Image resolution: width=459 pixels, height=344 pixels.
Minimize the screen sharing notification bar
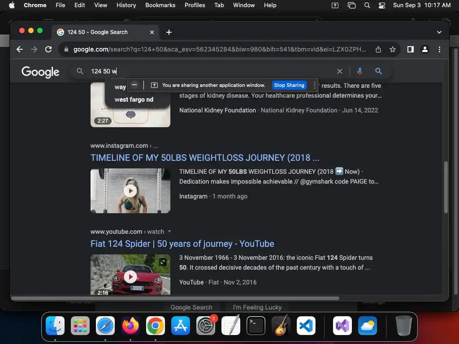[x=134, y=85]
